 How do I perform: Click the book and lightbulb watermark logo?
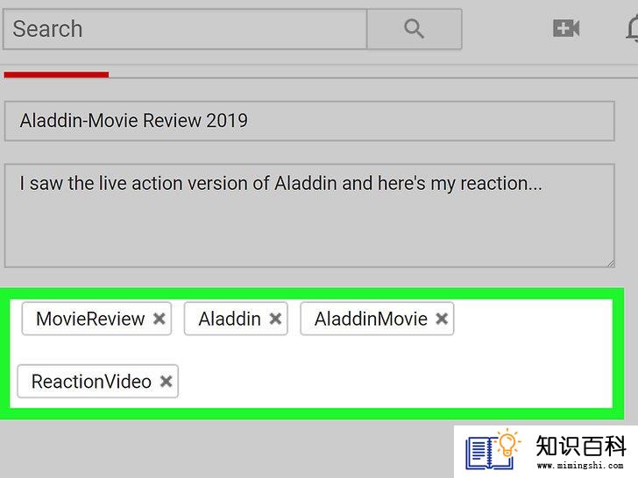pyautogui.click(x=493, y=450)
